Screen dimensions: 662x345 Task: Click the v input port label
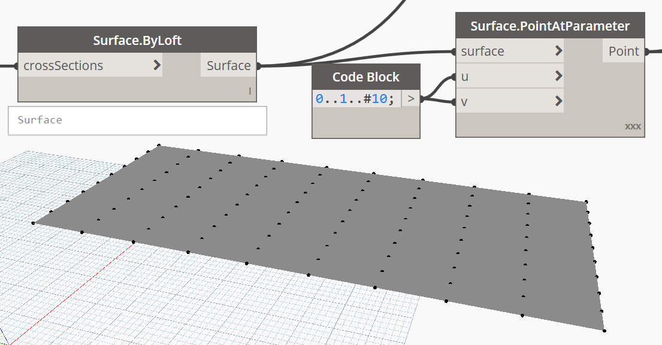click(465, 101)
